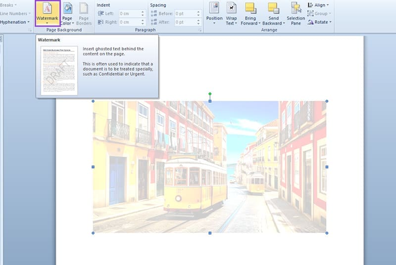Open the Watermark menu
This screenshot has width=396, height=265.
[47, 14]
